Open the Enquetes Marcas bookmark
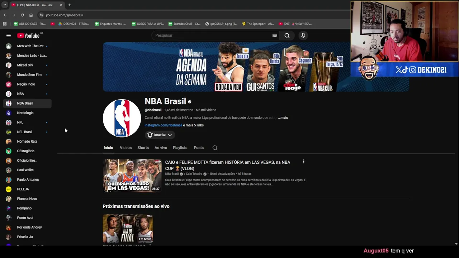 (x=110, y=24)
